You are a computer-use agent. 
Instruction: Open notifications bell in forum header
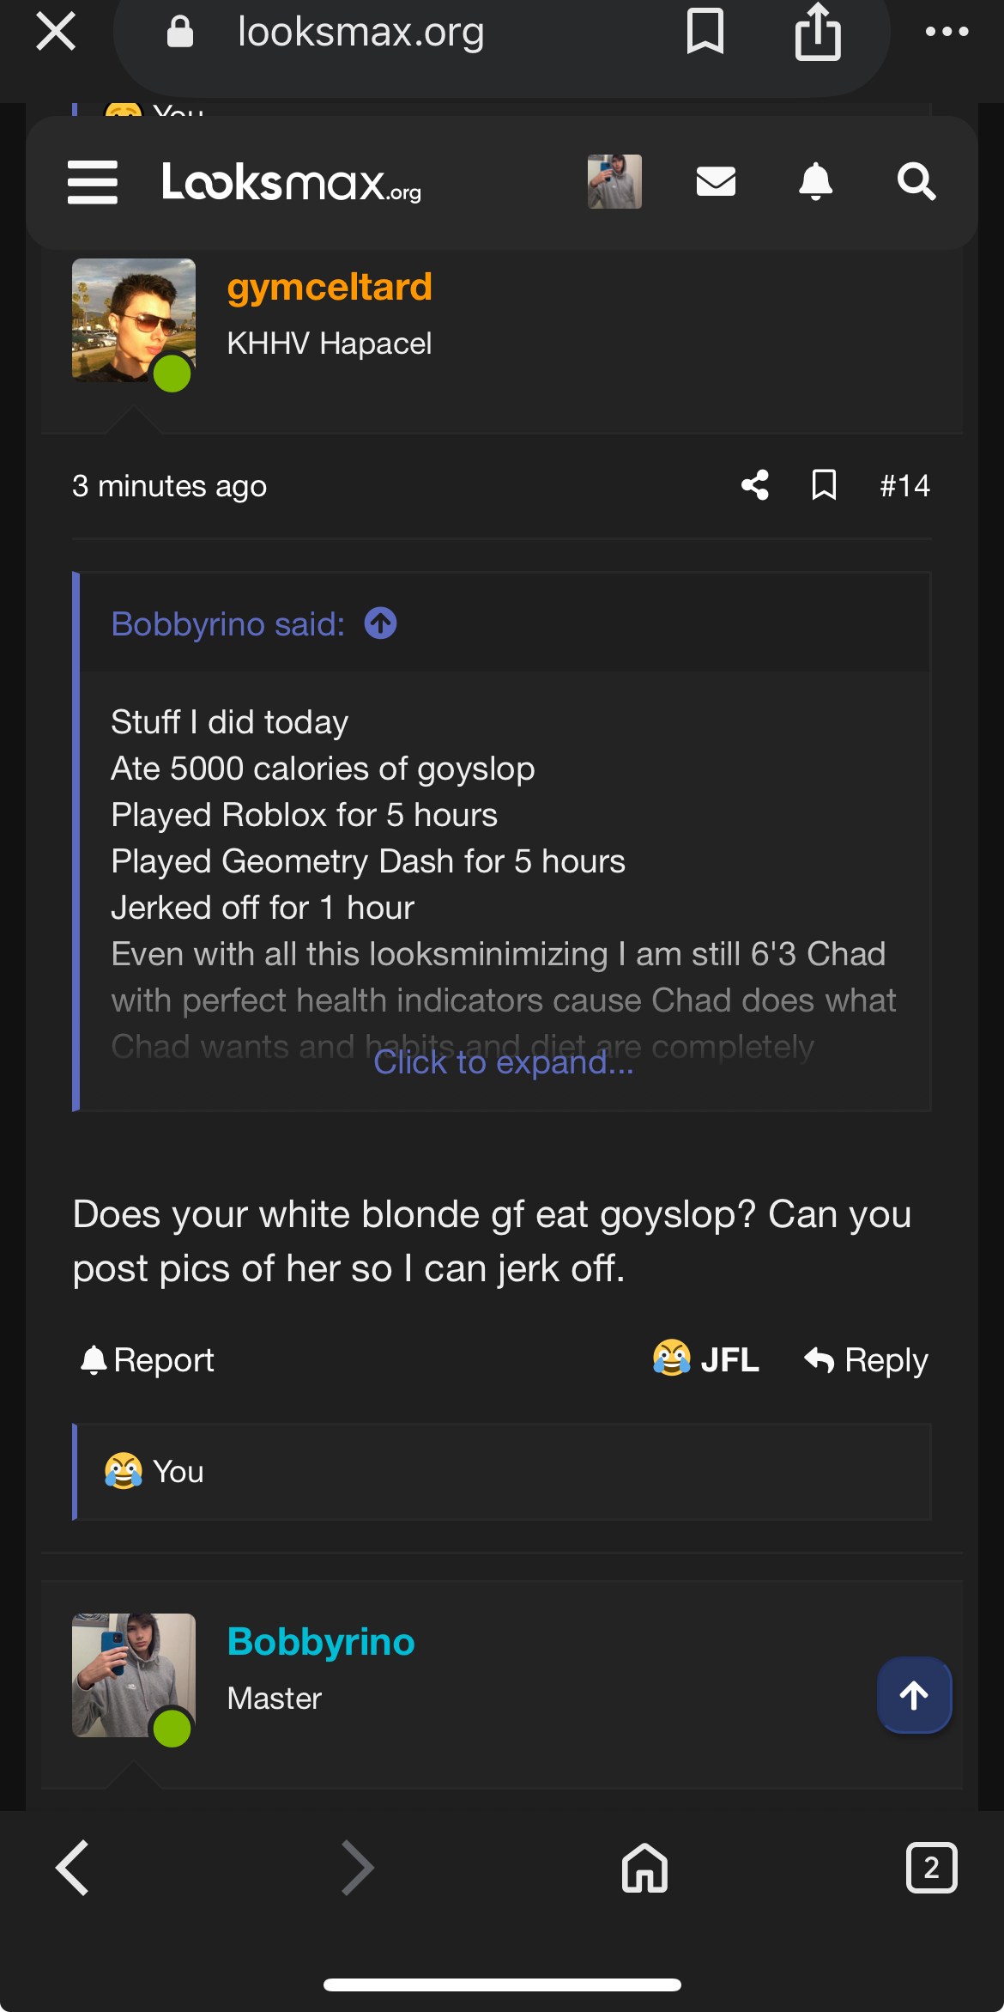(815, 182)
